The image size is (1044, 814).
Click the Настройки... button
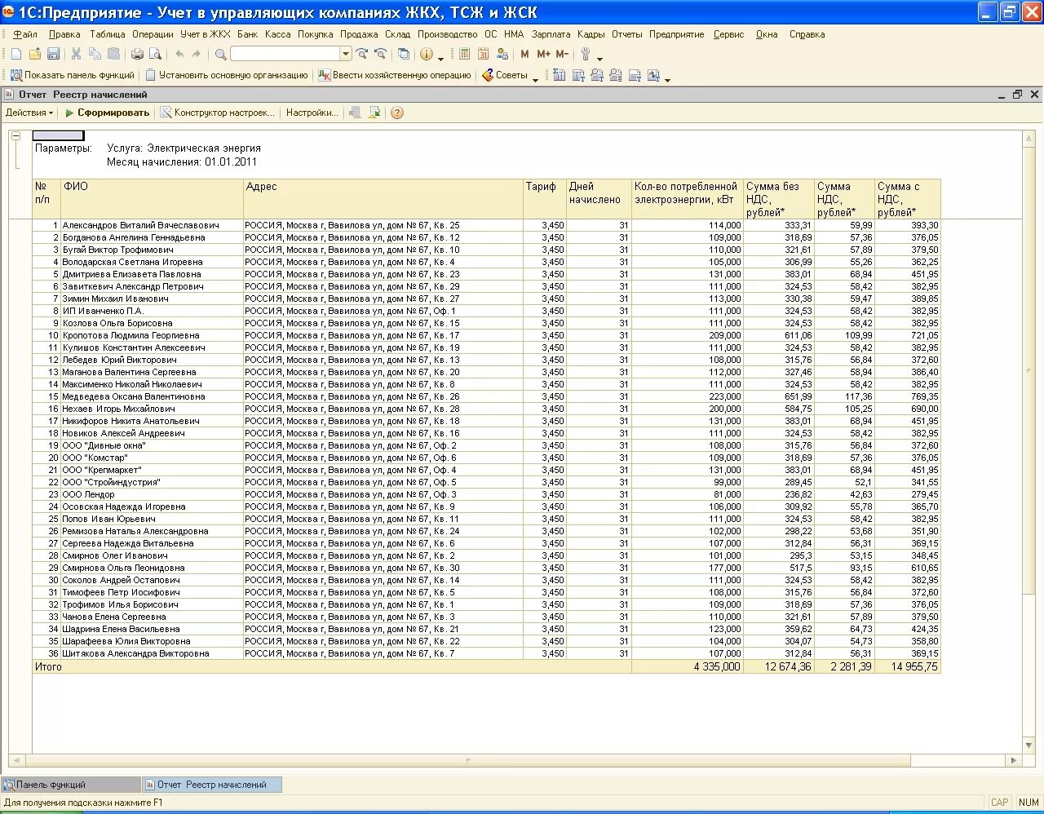[x=312, y=113]
